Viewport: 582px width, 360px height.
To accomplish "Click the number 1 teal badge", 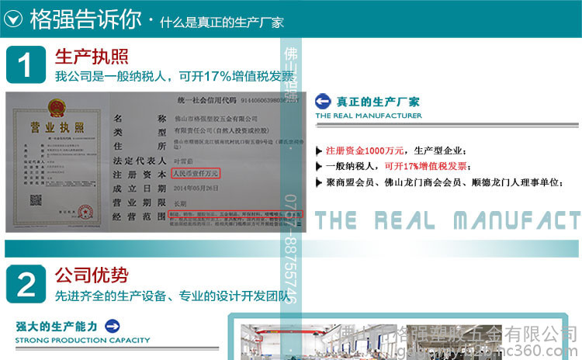I will pyautogui.click(x=26, y=65).
